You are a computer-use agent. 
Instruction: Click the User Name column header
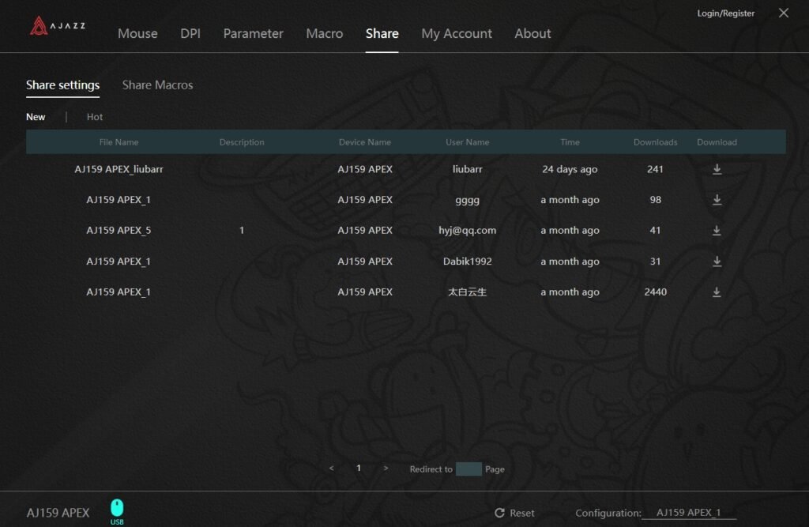pyautogui.click(x=468, y=142)
